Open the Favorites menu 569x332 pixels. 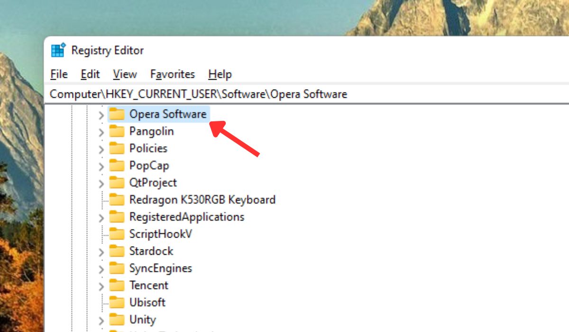coord(172,74)
